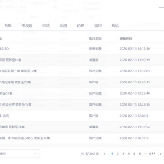This screenshot has height=164, width=164.
Task: Select page 1 in pagination
Action: click(x=112, y=154)
